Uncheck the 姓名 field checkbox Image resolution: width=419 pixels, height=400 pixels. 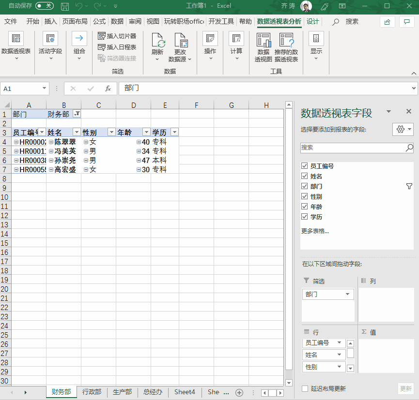(304, 176)
